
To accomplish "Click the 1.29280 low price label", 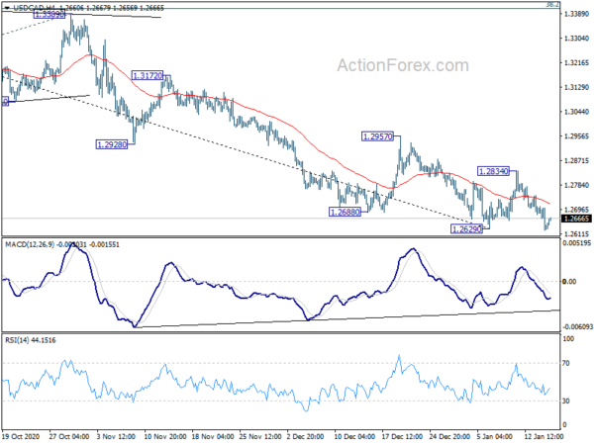I will point(111,144).
